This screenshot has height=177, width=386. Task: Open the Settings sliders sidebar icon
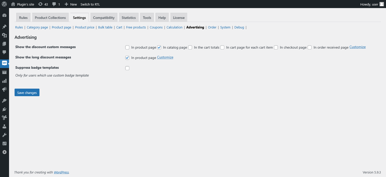pyautogui.click(x=4, y=144)
